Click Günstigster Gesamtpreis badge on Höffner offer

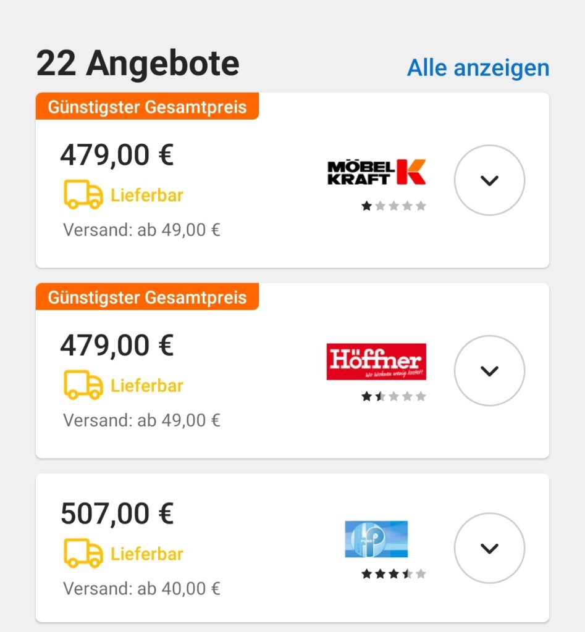pyautogui.click(x=147, y=297)
